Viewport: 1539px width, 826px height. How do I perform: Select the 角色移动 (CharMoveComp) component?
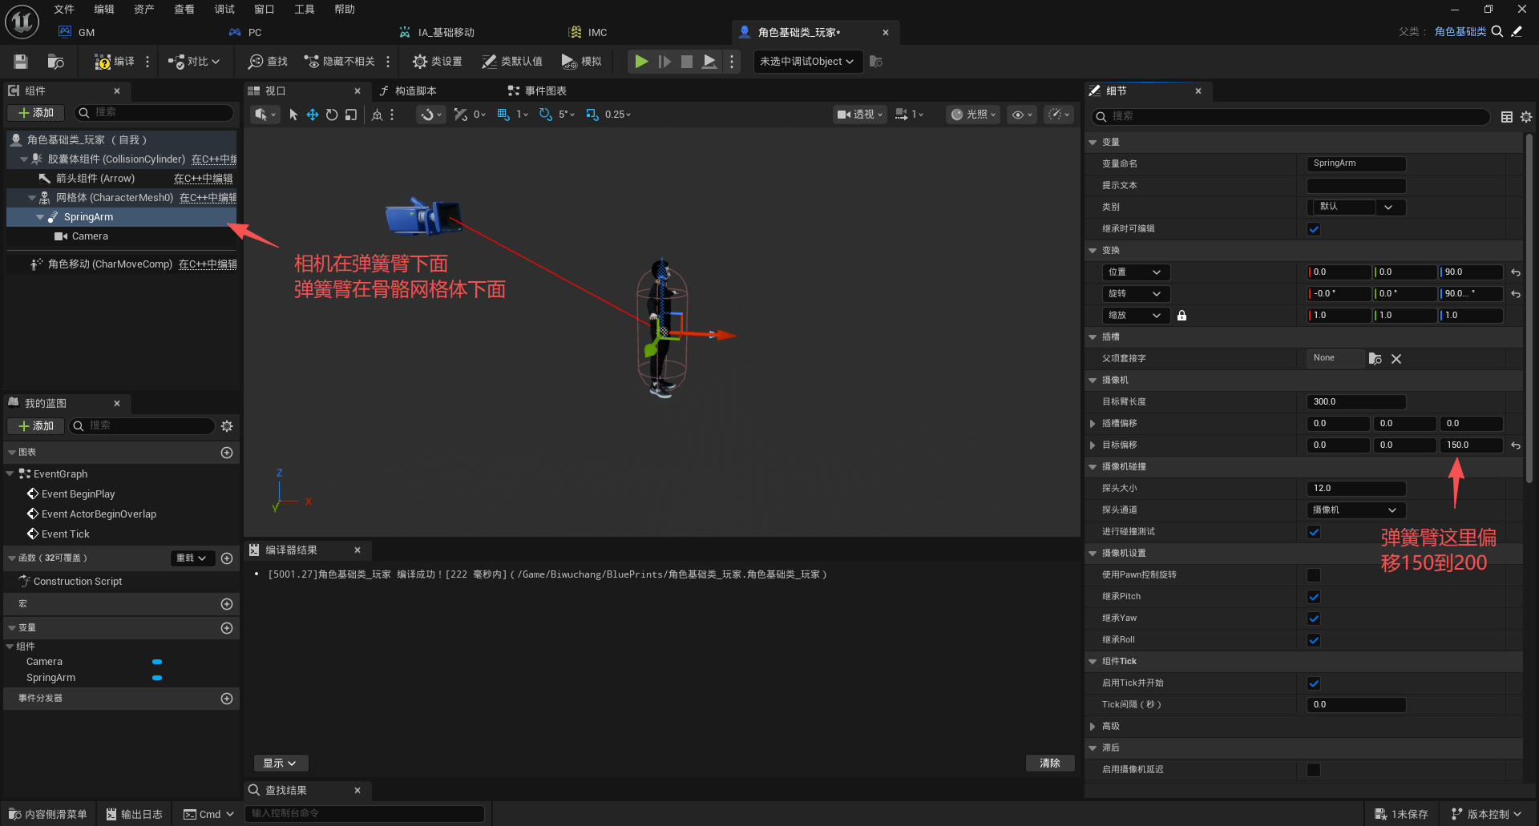click(x=122, y=264)
